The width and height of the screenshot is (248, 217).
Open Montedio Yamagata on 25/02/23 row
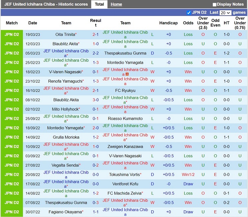125,62
